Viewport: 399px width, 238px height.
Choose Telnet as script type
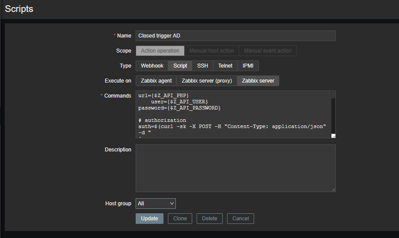point(225,66)
